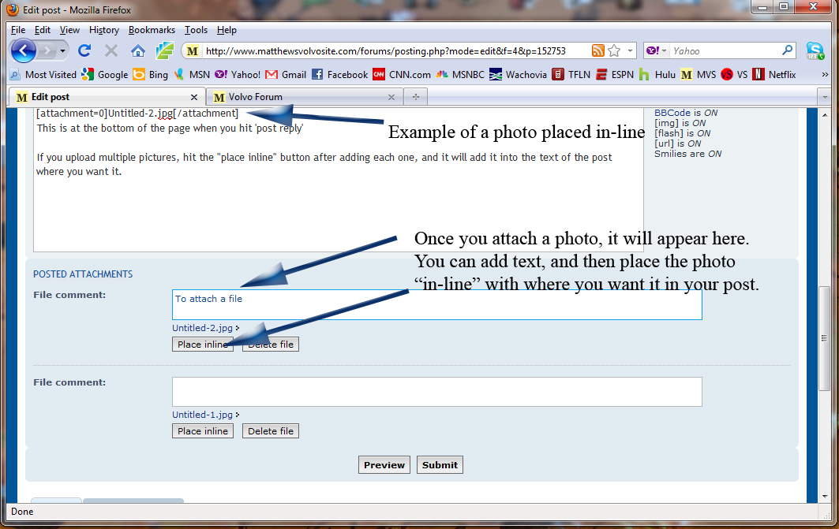Delete the Untitled-1.jpg attachment file
This screenshot has height=529, width=839.
click(271, 431)
